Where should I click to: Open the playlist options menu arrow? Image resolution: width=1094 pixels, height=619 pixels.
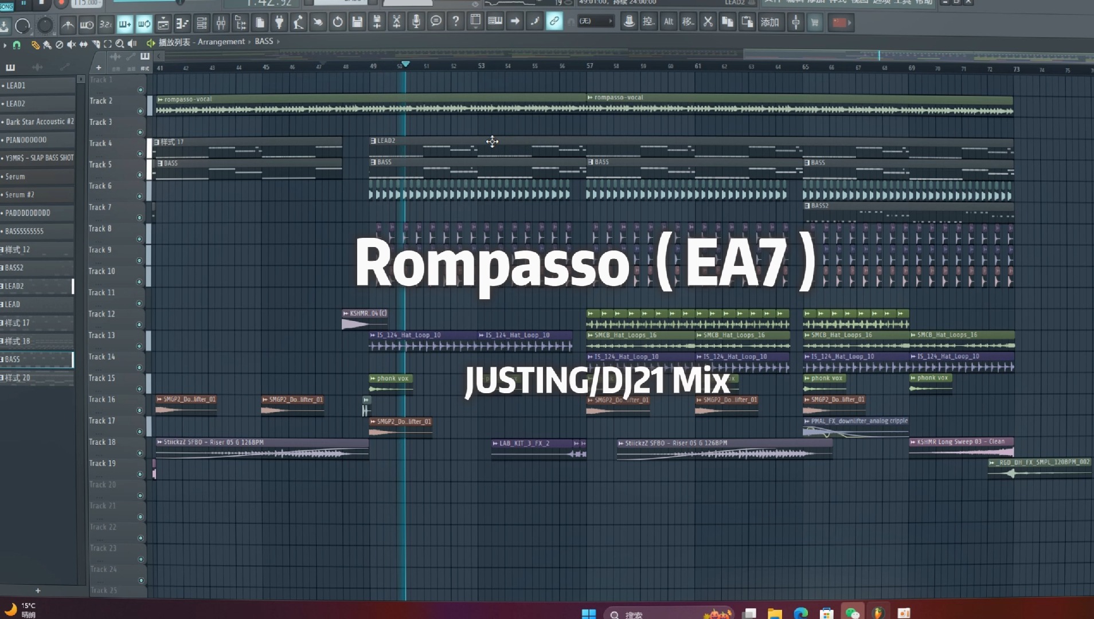[x=5, y=45]
